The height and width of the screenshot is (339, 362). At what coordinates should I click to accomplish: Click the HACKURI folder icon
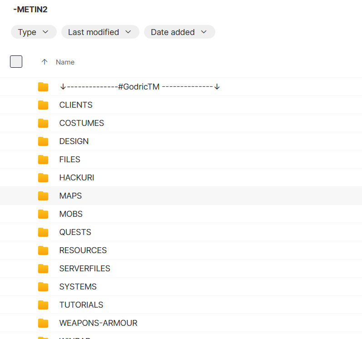coord(43,178)
